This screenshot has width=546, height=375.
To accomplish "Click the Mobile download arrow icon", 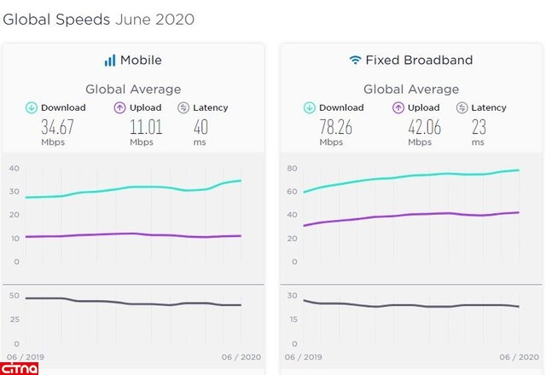I will [x=32, y=107].
